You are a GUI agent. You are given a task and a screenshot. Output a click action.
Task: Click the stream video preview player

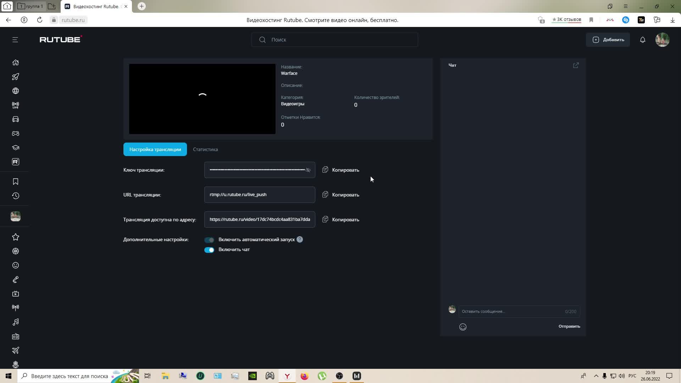[202, 99]
